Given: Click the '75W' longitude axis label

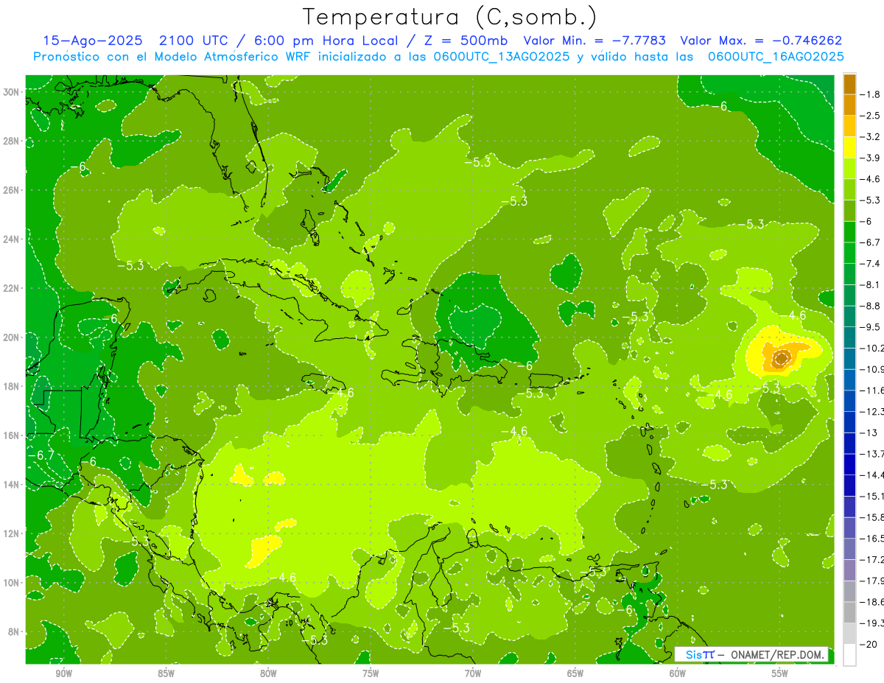Looking at the screenshot, I should point(371,673).
